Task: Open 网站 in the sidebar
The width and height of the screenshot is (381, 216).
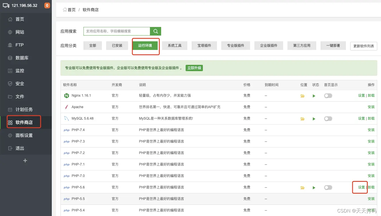Action: coord(26,32)
